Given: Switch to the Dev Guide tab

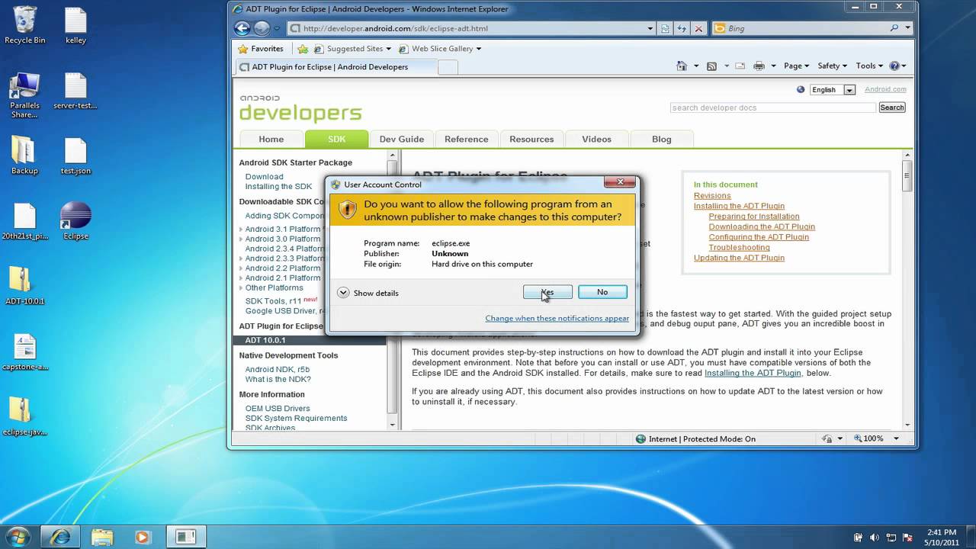Looking at the screenshot, I should tap(402, 139).
